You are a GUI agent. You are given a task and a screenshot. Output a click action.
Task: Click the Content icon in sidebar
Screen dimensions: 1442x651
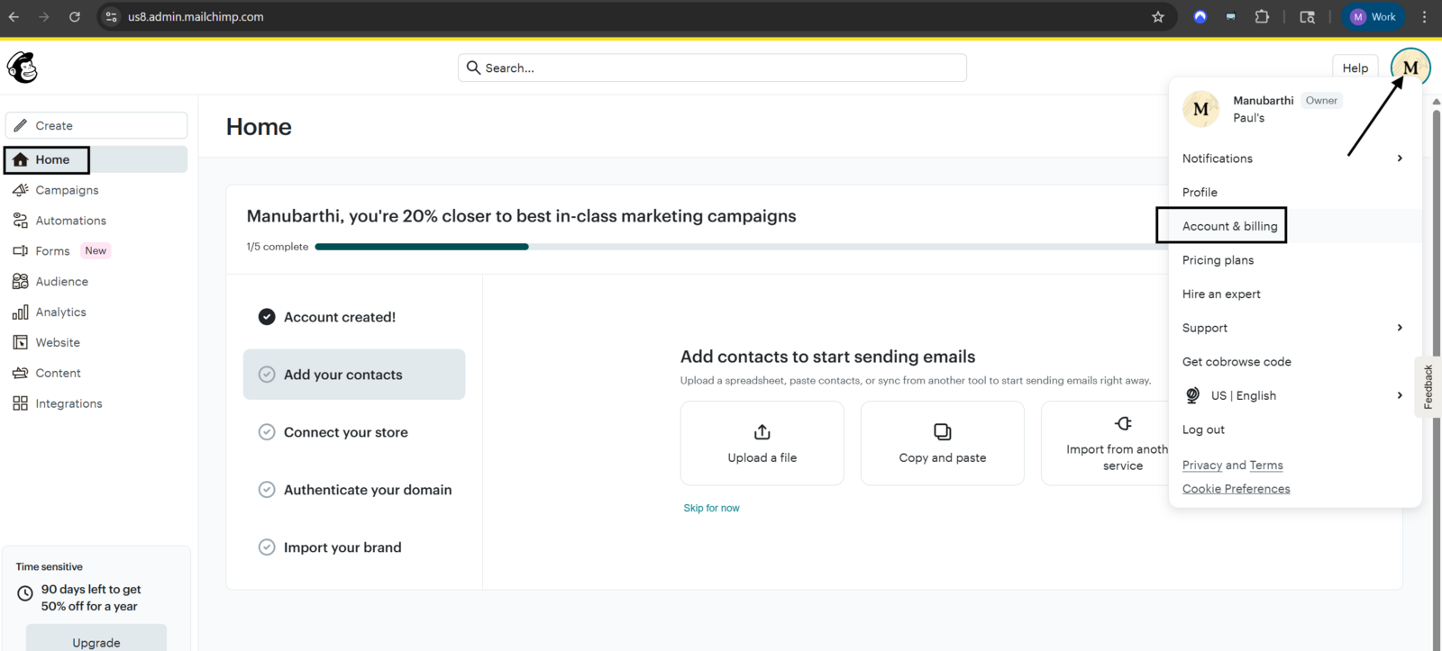(21, 373)
